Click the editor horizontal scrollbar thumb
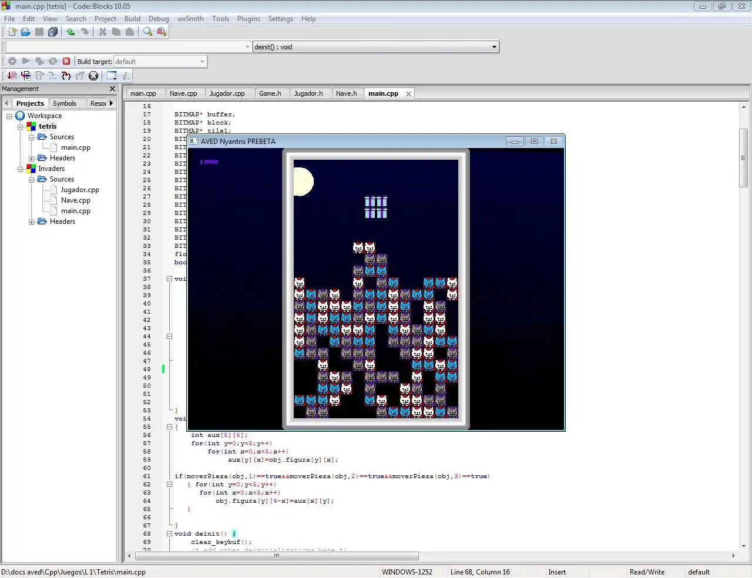 click(x=277, y=556)
